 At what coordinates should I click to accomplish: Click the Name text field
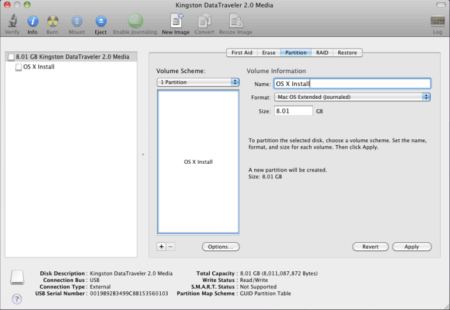pyautogui.click(x=352, y=84)
